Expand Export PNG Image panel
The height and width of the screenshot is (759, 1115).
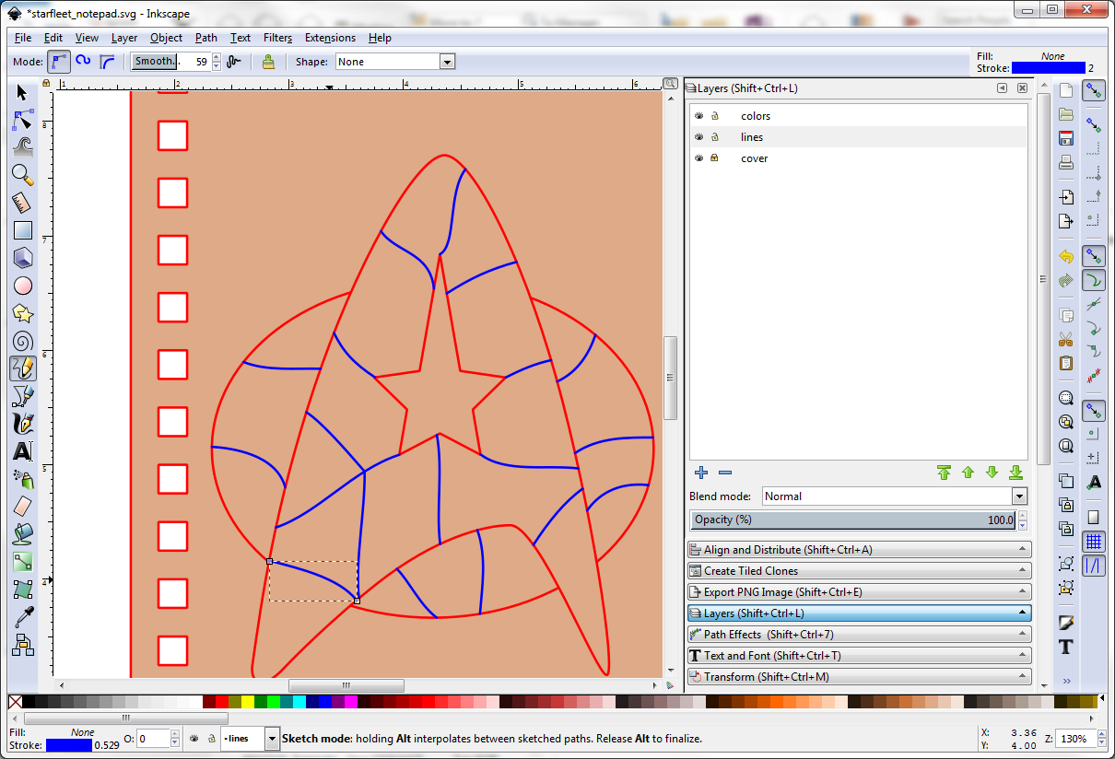(x=859, y=592)
